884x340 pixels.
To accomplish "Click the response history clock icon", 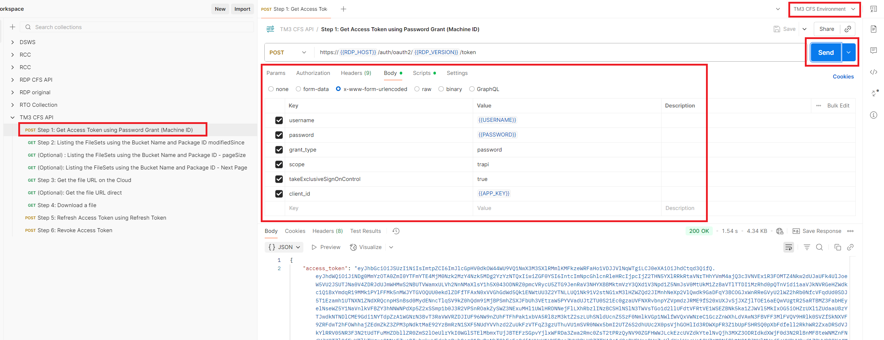I will pos(396,231).
